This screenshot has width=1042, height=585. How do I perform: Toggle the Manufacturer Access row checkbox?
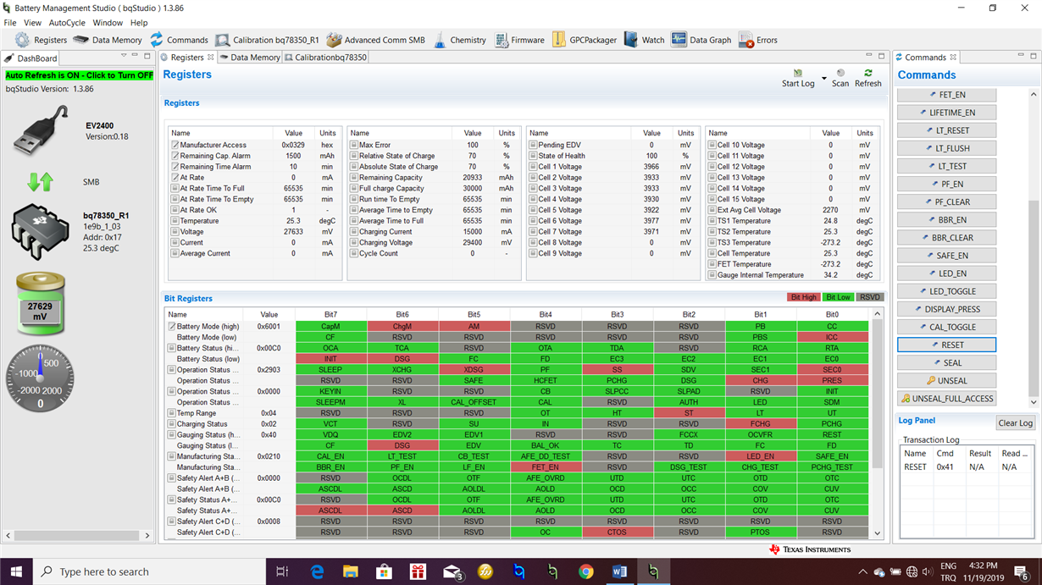coord(175,146)
